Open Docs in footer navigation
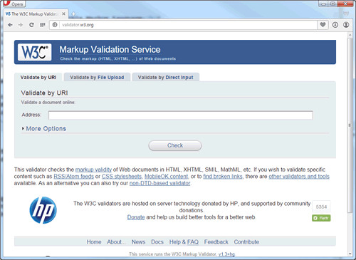This screenshot has height=260, width=356. pos(157,242)
